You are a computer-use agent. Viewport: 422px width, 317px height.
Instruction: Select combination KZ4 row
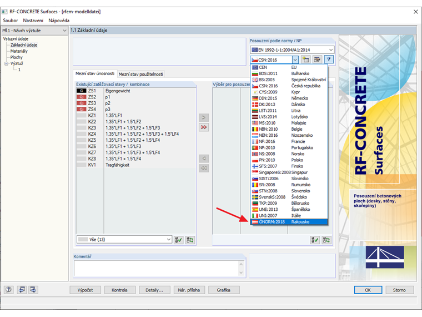pyautogui.click(x=136, y=134)
